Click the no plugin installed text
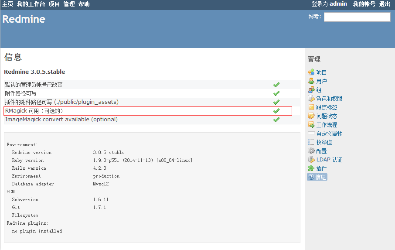 (37, 231)
